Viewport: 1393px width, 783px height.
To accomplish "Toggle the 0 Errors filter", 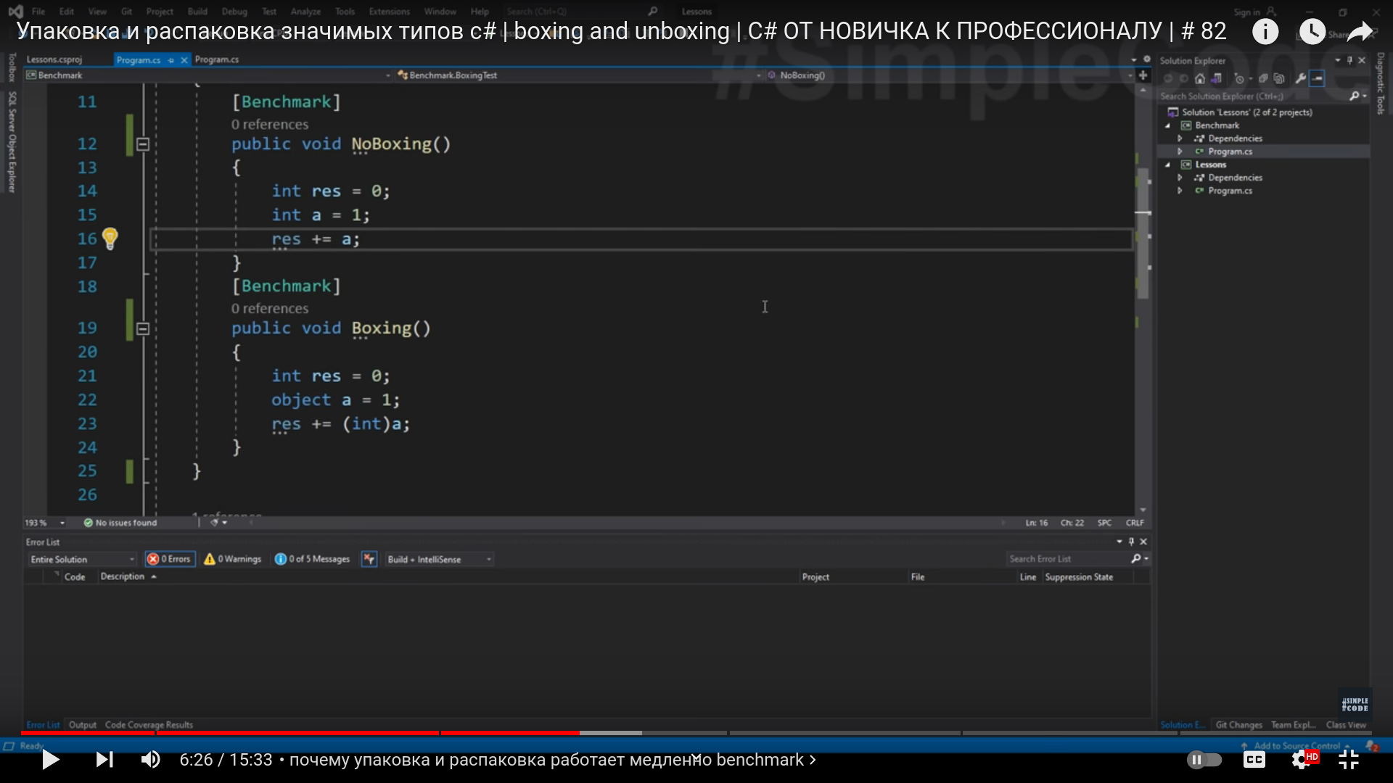I will [x=170, y=559].
